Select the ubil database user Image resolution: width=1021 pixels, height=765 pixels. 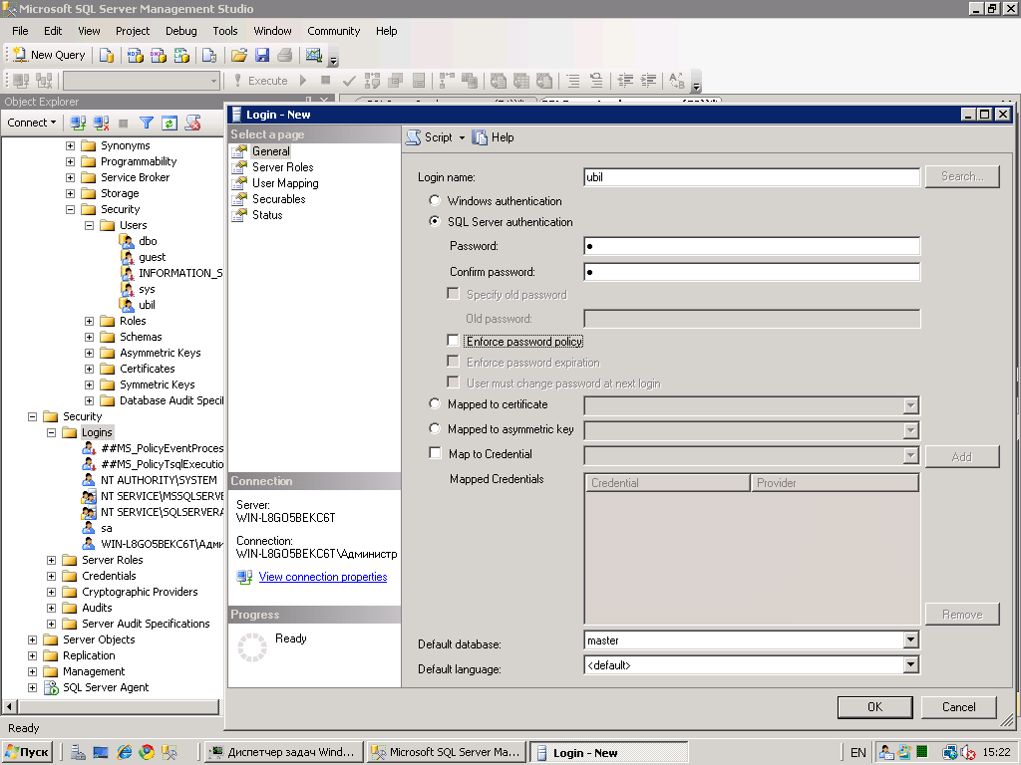pos(147,305)
